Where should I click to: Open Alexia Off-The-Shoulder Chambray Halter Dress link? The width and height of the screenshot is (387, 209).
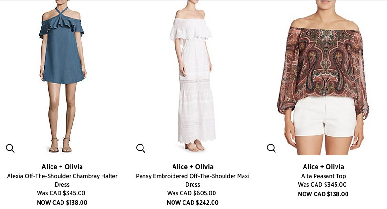click(x=62, y=180)
